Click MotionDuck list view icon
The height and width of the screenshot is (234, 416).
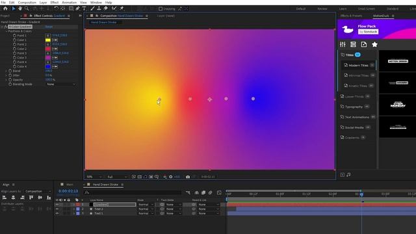(353, 44)
